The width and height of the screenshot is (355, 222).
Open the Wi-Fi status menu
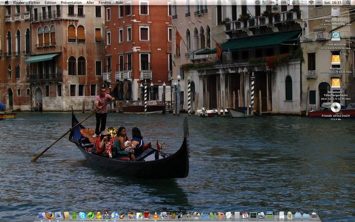tap(312, 3)
